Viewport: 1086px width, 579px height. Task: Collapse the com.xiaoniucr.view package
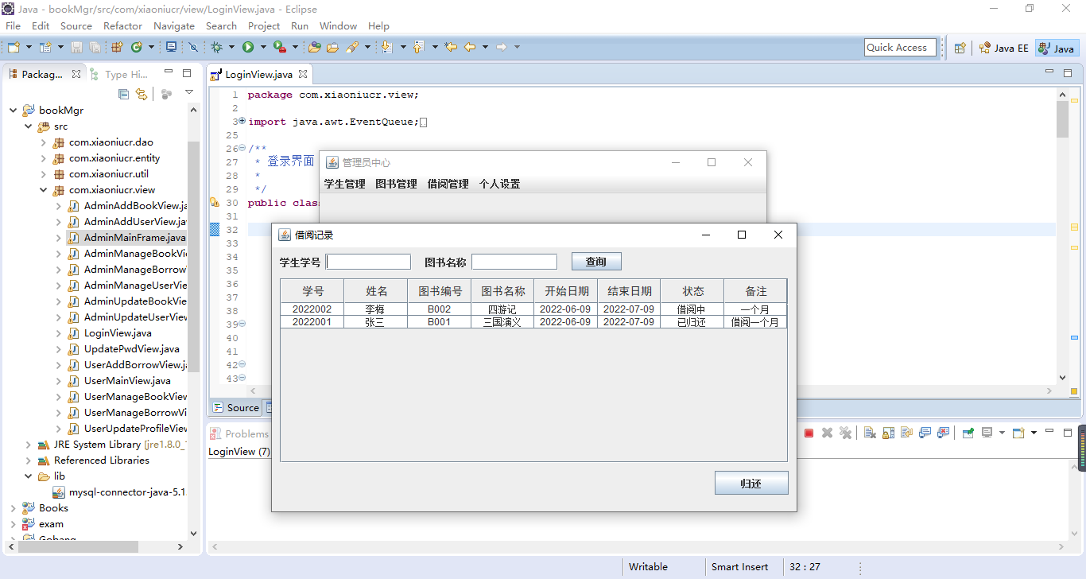(x=43, y=190)
